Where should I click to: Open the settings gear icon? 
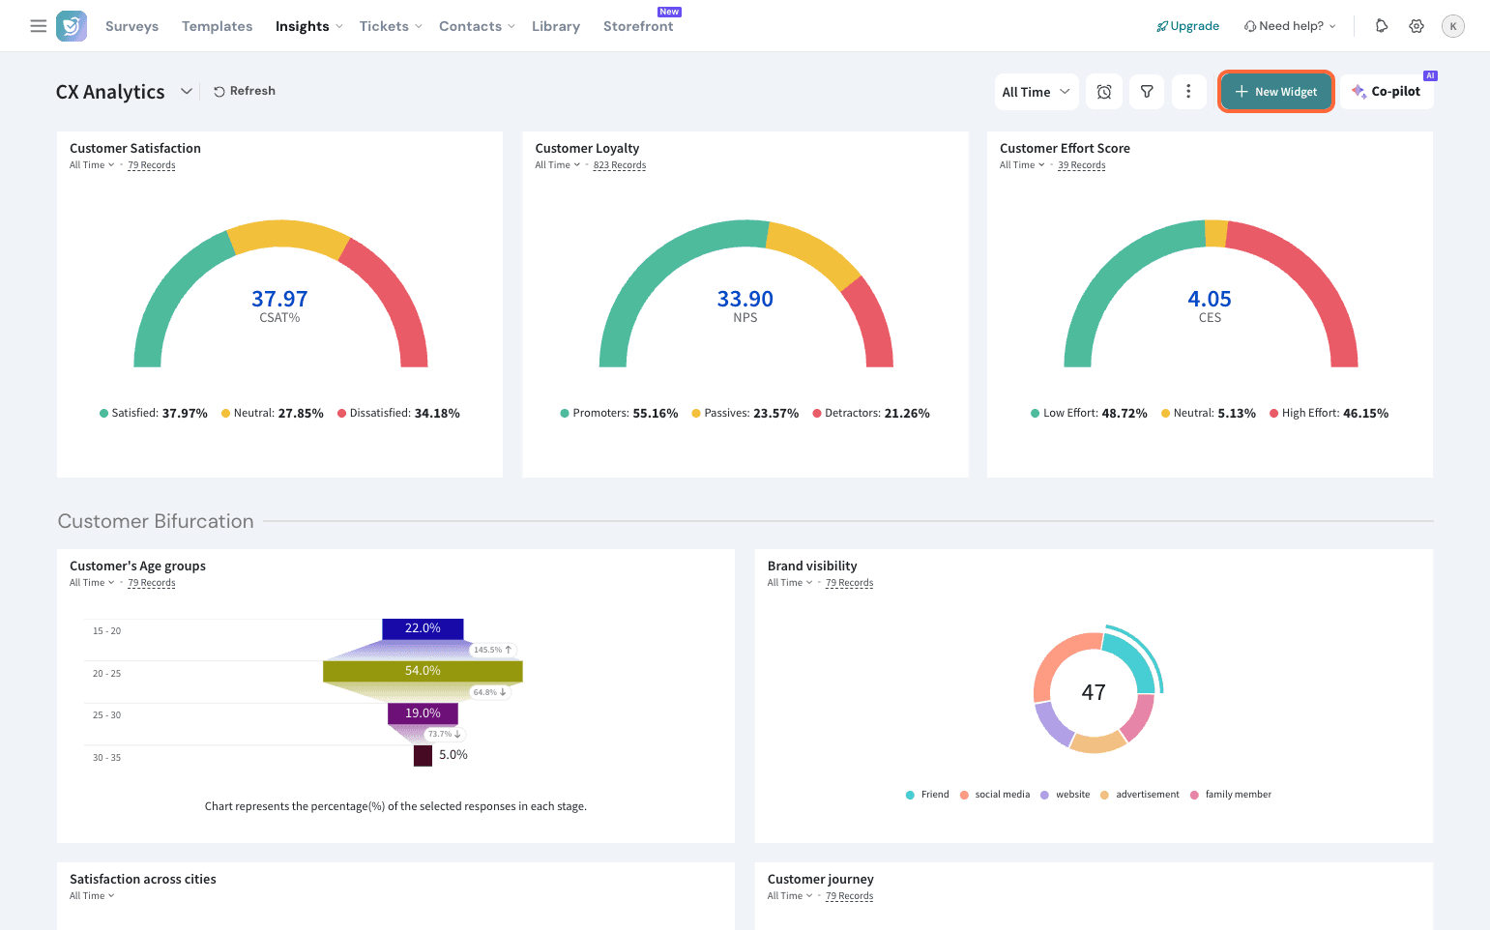pos(1417,26)
